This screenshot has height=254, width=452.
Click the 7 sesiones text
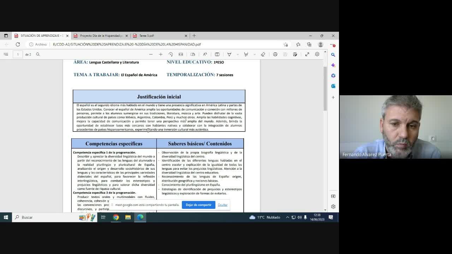[x=225, y=75]
